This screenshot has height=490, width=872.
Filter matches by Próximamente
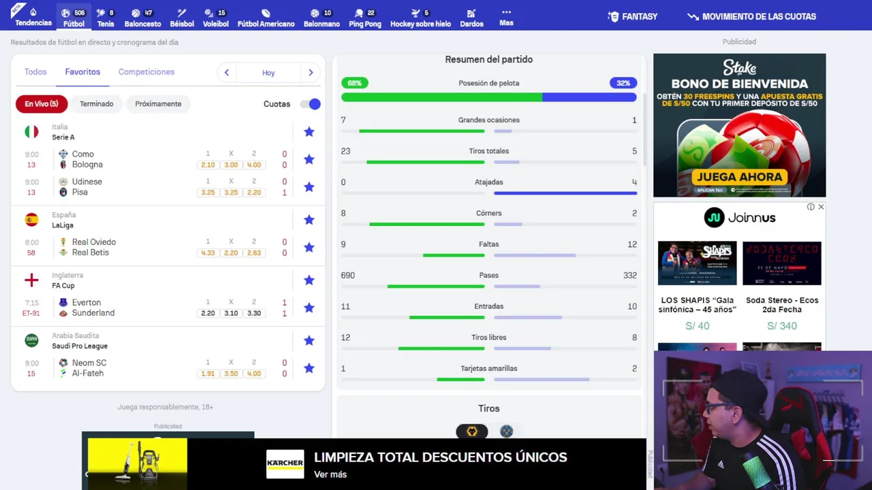pos(158,104)
